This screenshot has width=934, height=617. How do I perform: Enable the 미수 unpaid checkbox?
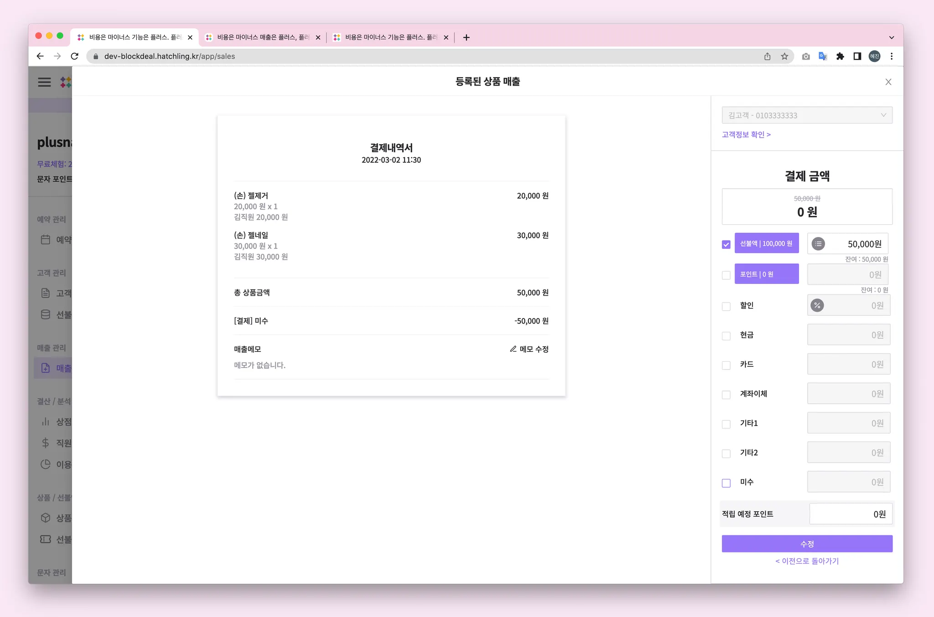pyautogui.click(x=726, y=483)
